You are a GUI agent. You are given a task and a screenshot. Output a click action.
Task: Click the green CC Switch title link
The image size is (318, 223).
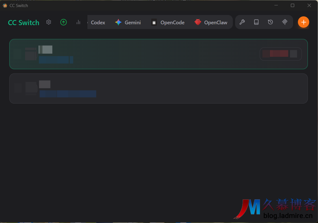pyautogui.click(x=23, y=23)
